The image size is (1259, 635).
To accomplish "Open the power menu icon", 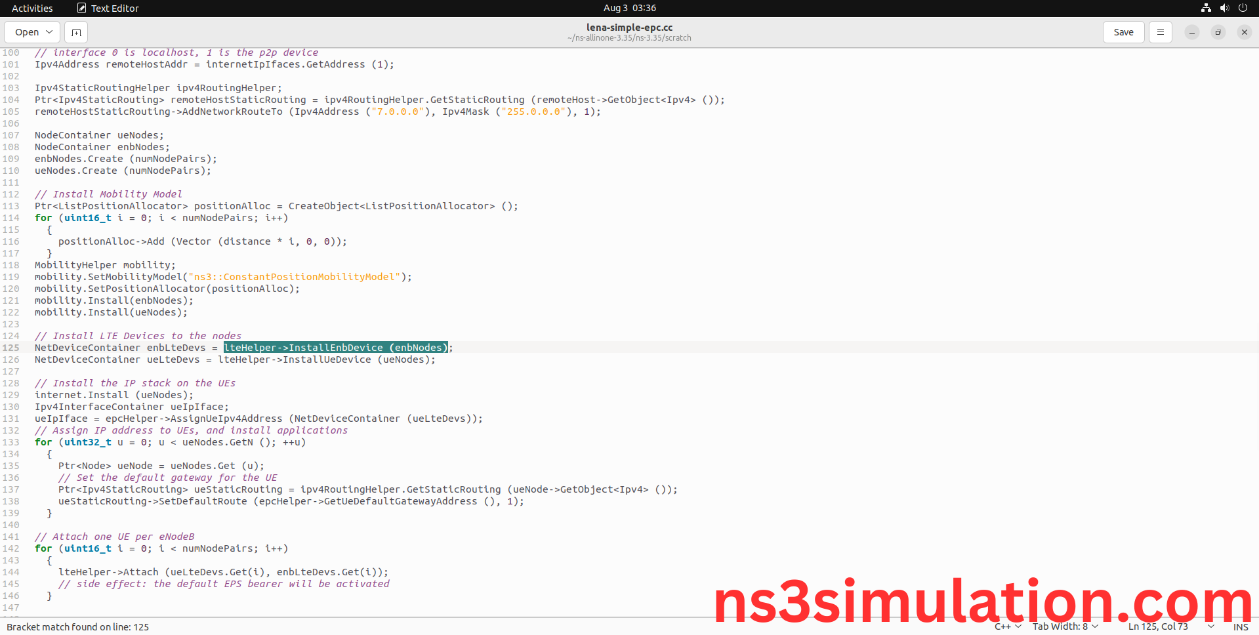I will (x=1243, y=8).
